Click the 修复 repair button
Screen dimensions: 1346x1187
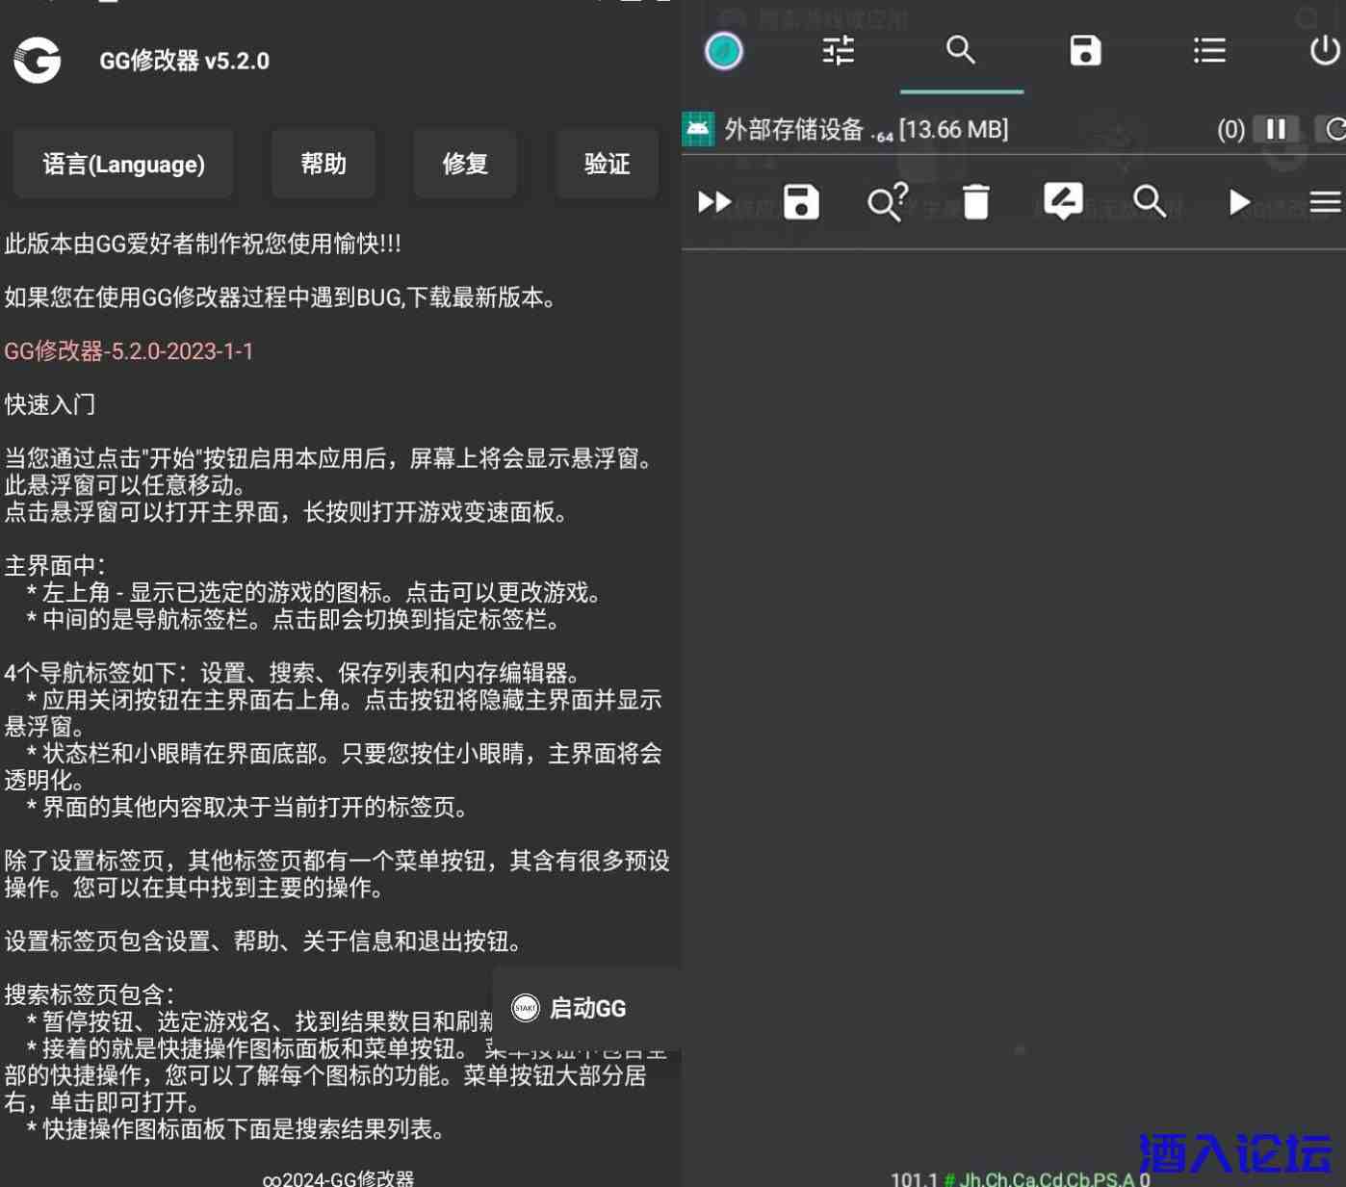(465, 165)
